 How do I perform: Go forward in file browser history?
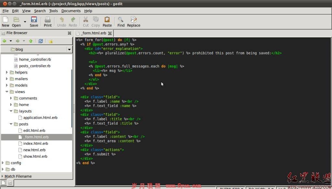[x=18, y=41]
